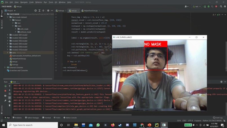Viewport: 227px width, 128px height.
Task: Open IDE settings gear at top right
Action: pyautogui.click(x=225, y=6)
